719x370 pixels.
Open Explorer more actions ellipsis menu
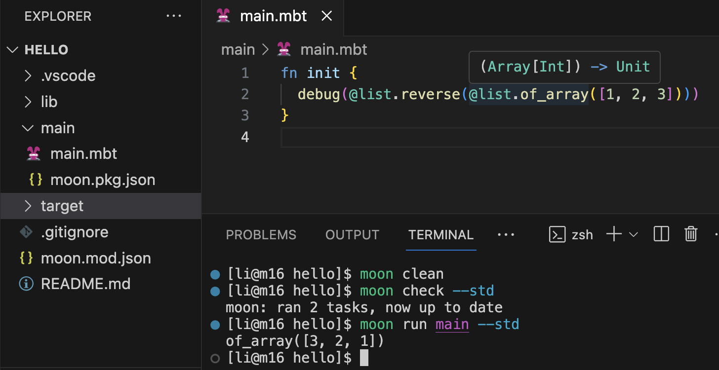pyautogui.click(x=174, y=16)
